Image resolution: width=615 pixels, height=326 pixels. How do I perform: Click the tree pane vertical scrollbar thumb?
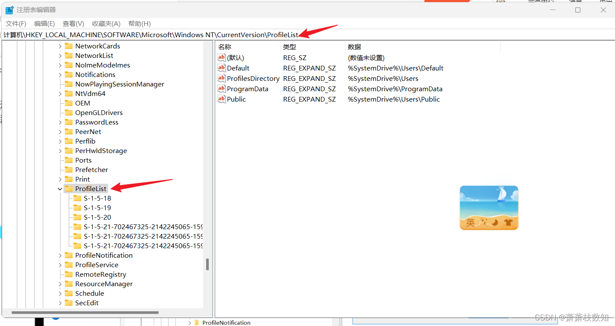point(207,264)
